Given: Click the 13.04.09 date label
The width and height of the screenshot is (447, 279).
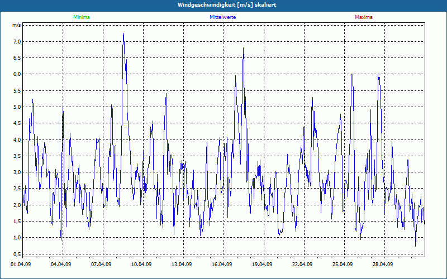Looking at the screenshot, I should coord(182,264).
